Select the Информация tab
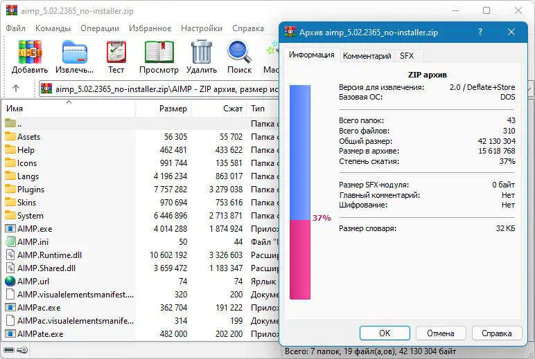The image size is (535, 359). pyautogui.click(x=312, y=55)
